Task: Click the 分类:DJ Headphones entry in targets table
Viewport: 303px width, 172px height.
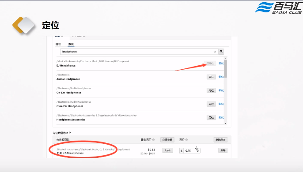Action: 70,153
